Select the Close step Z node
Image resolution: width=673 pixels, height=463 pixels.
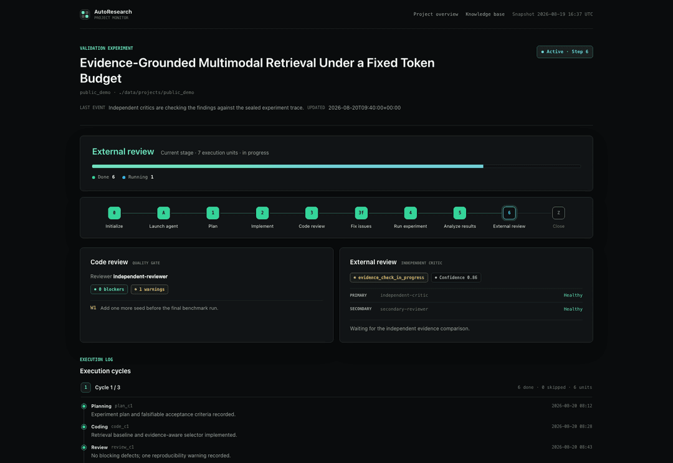[558, 213]
